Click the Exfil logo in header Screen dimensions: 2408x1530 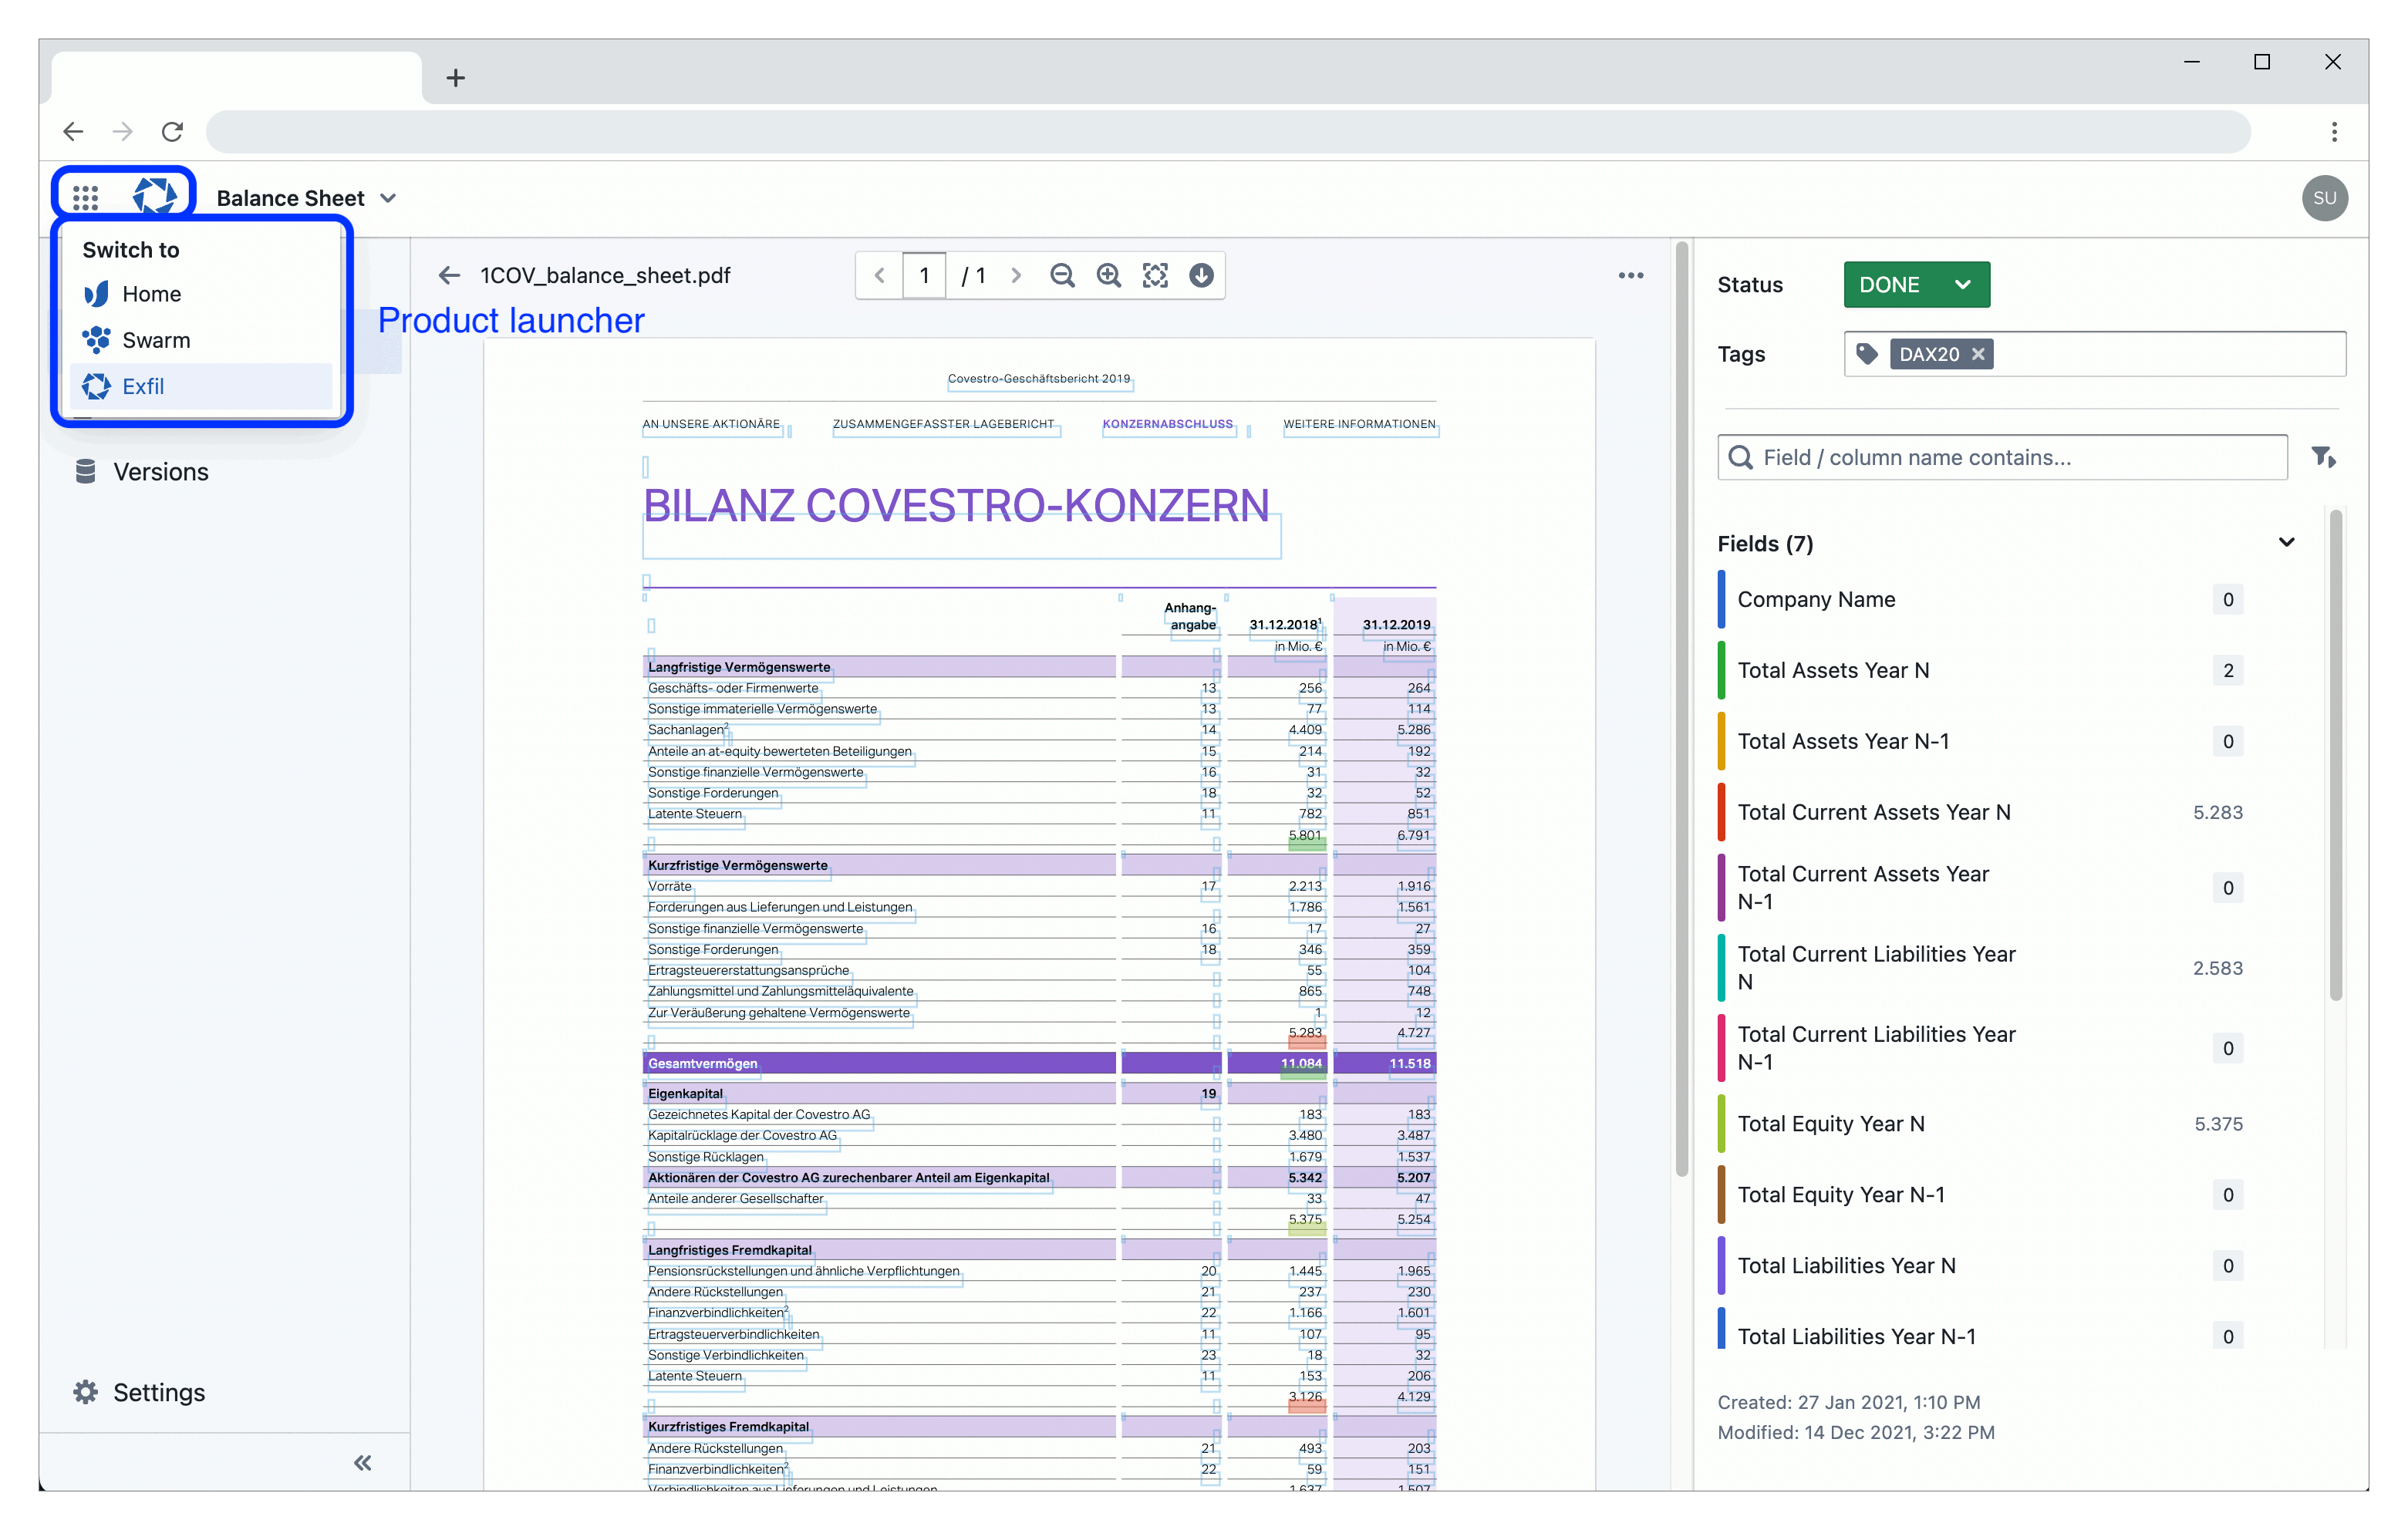tap(155, 195)
